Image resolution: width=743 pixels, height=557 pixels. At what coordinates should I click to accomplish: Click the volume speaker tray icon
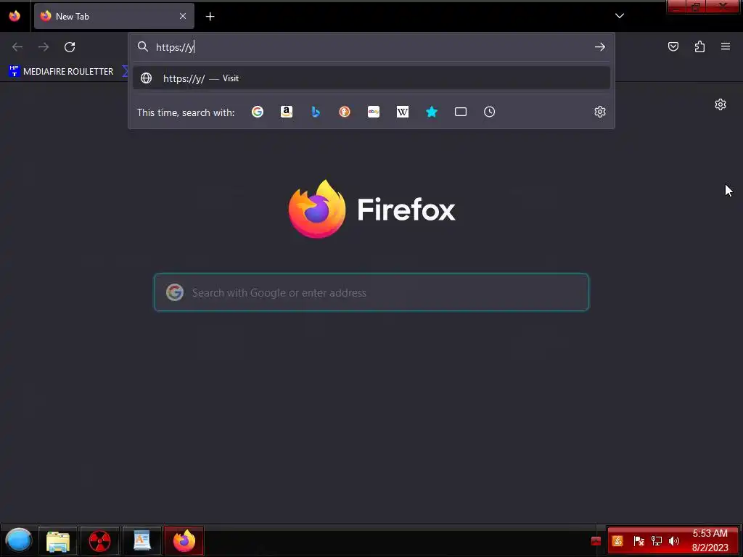674,541
